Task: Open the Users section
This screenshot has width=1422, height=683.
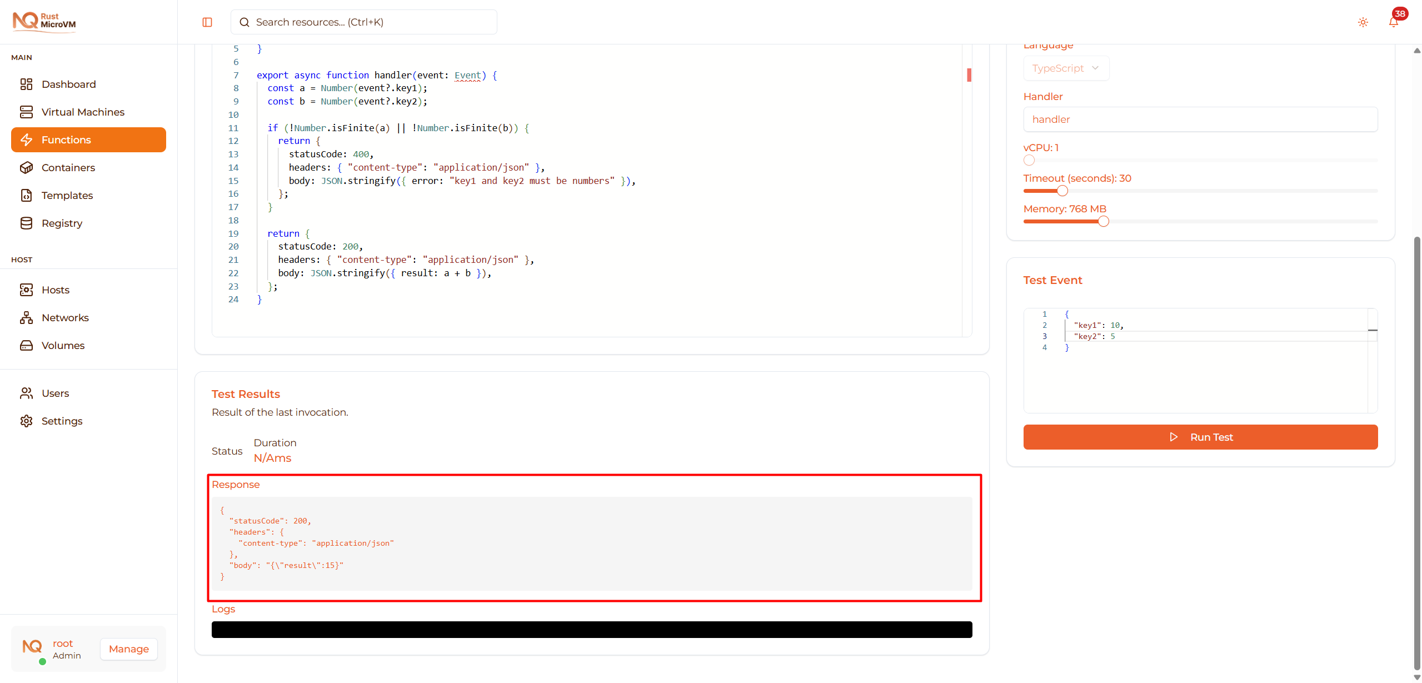Action: [x=56, y=393]
